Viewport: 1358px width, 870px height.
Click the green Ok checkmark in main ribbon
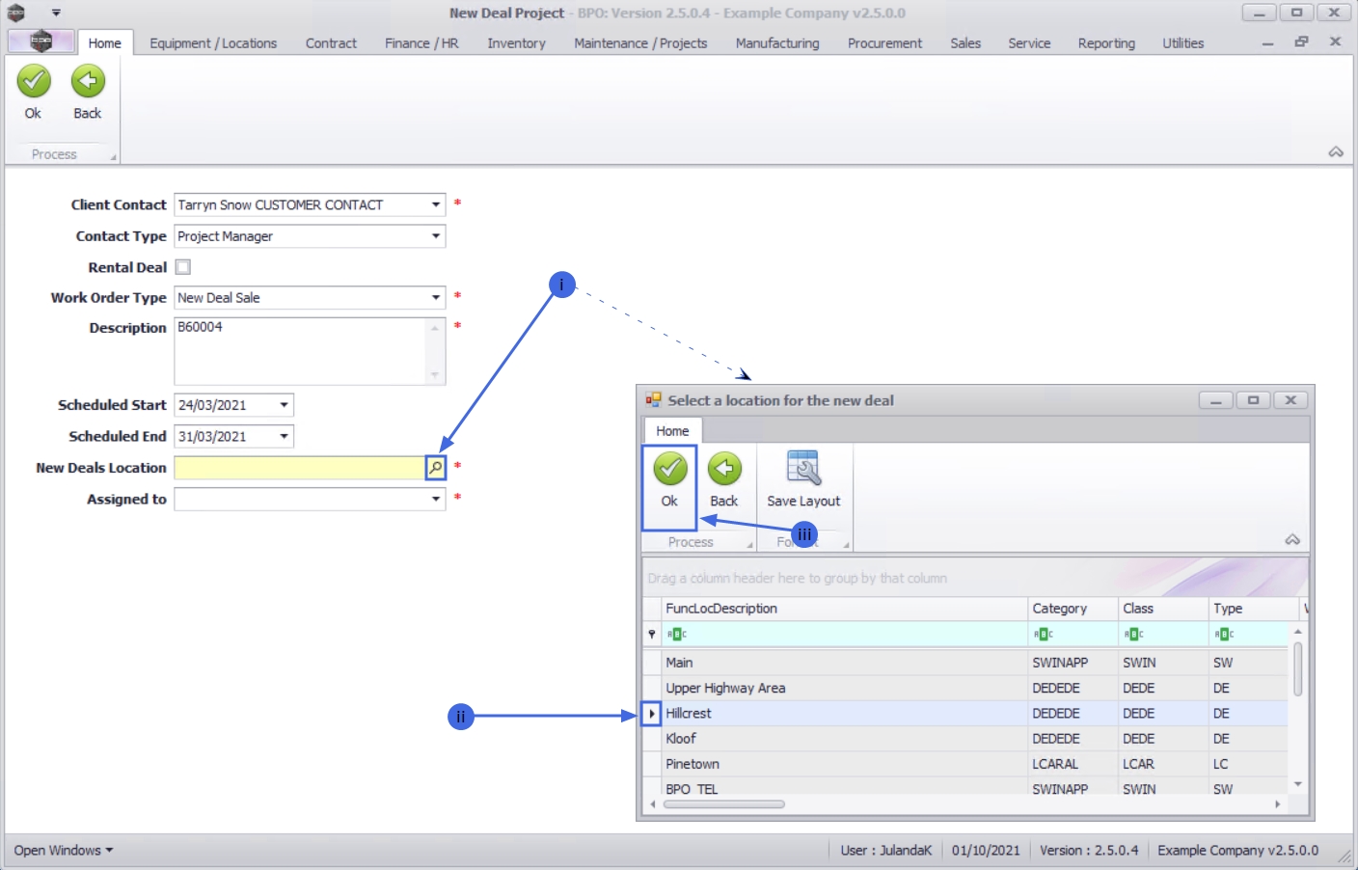[x=34, y=82]
